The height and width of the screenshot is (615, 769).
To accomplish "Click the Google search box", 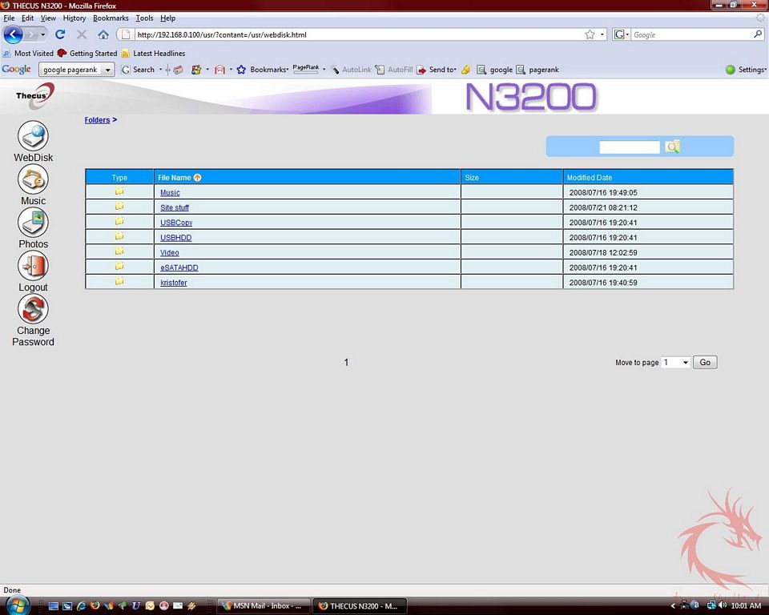I will coord(691,34).
